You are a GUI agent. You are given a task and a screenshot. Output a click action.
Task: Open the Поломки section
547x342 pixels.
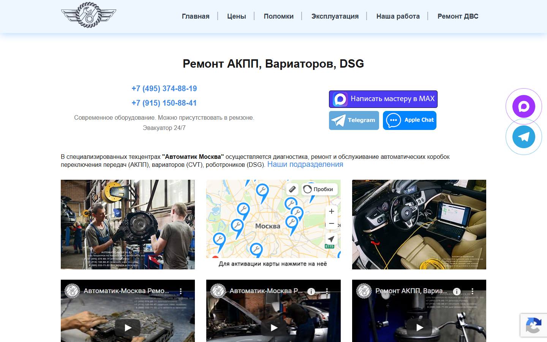[x=279, y=16]
